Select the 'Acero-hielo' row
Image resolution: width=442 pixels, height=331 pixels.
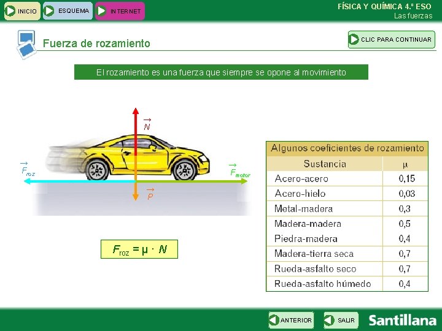click(347, 194)
